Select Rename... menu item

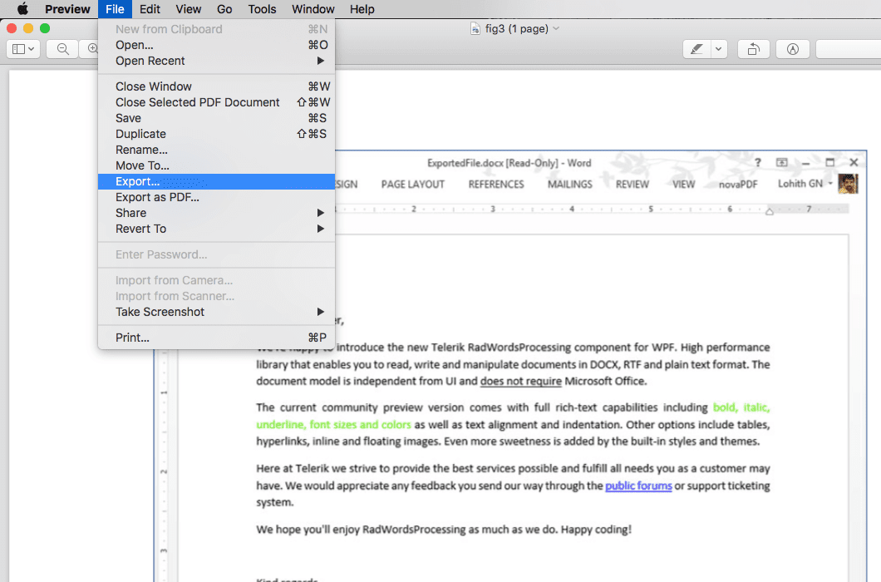click(216, 150)
